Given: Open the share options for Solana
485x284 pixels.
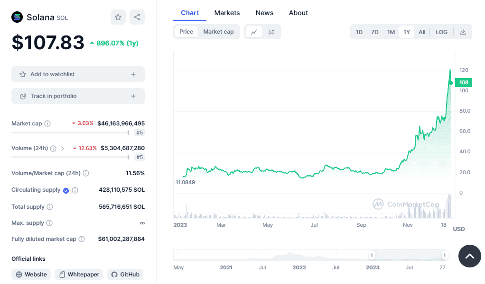Looking at the screenshot, I should [x=137, y=17].
